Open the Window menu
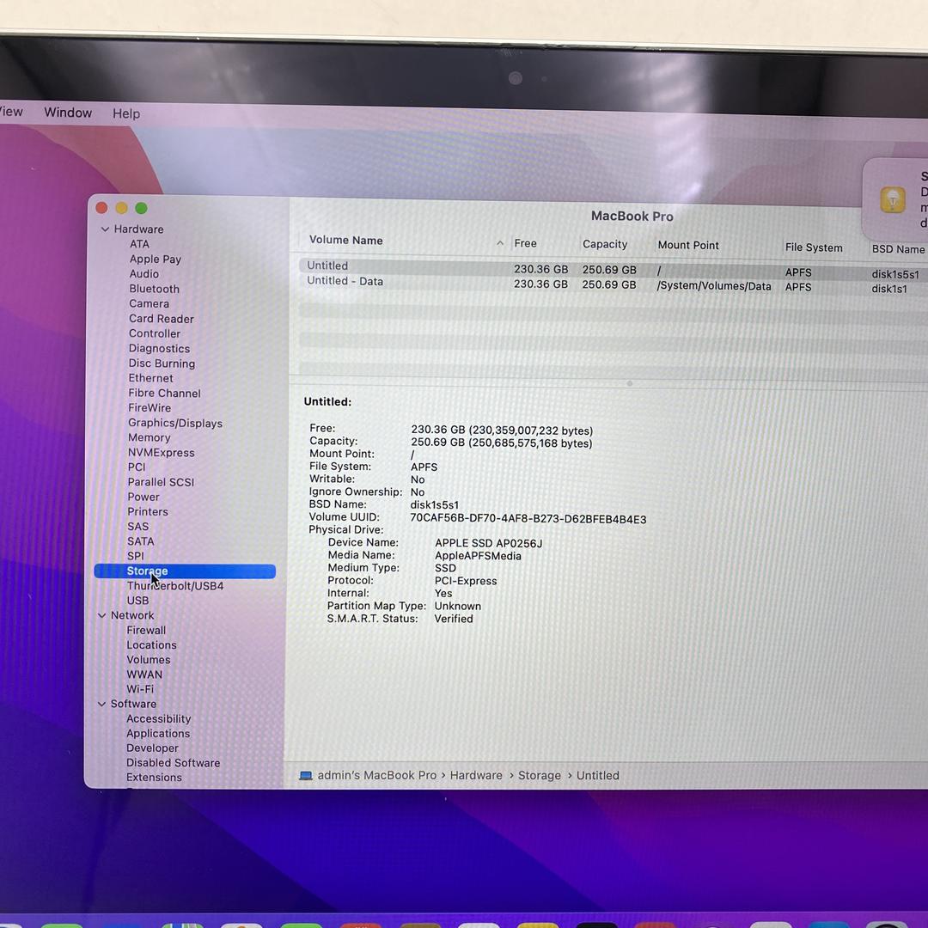 (68, 113)
